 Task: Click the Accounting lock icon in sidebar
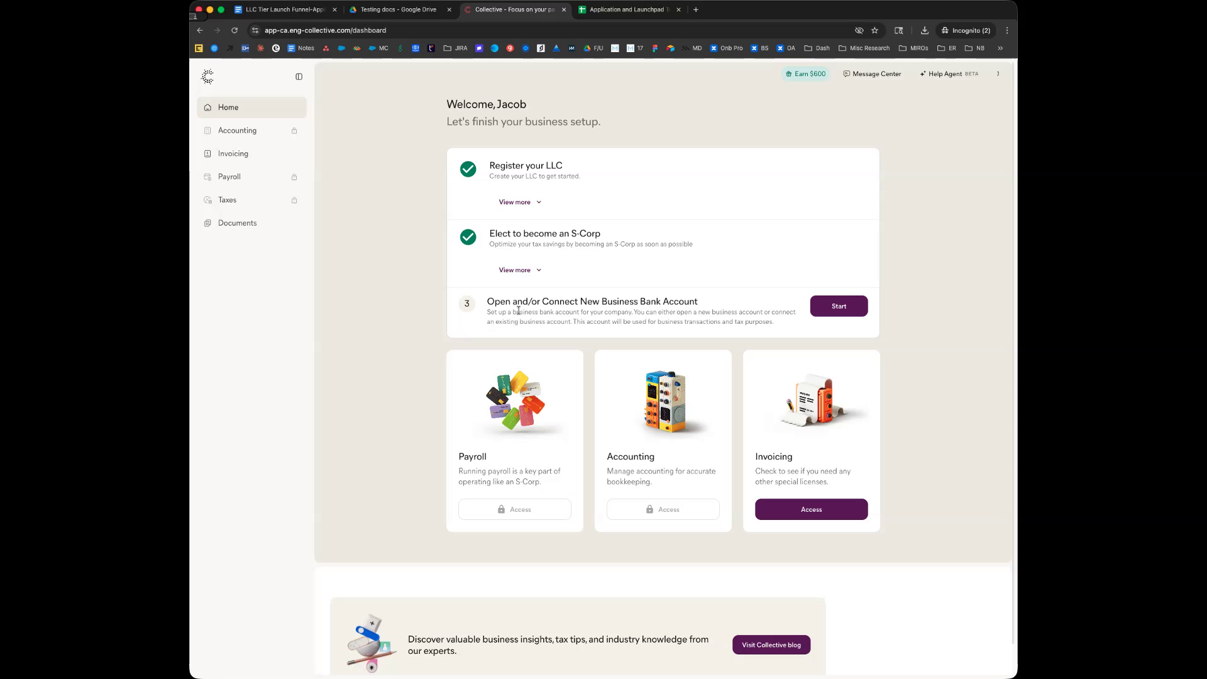[294, 131]
